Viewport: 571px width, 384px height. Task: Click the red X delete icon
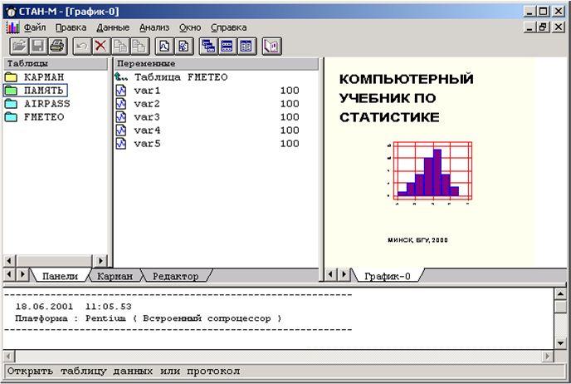(x=100, y=47)
